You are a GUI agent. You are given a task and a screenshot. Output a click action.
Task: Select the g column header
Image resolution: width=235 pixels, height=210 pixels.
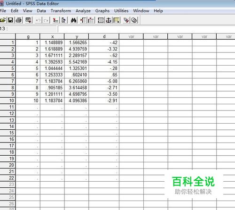coord(28,36)
